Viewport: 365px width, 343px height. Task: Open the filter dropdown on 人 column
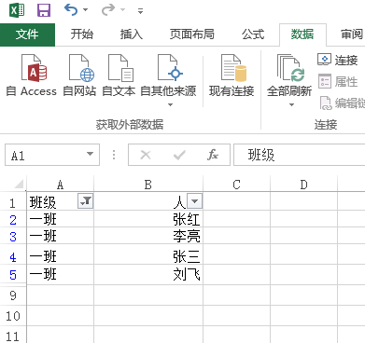point(194,201)
